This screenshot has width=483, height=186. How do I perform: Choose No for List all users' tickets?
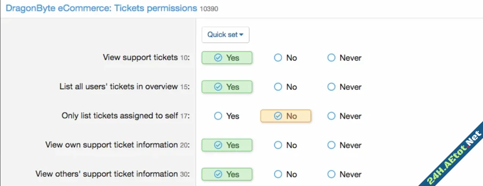285,87
